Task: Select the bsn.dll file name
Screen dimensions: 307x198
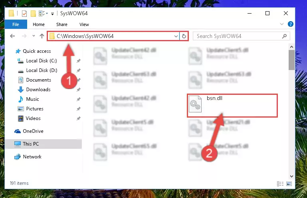Action: pyautogui.click(x=214, y=98)
